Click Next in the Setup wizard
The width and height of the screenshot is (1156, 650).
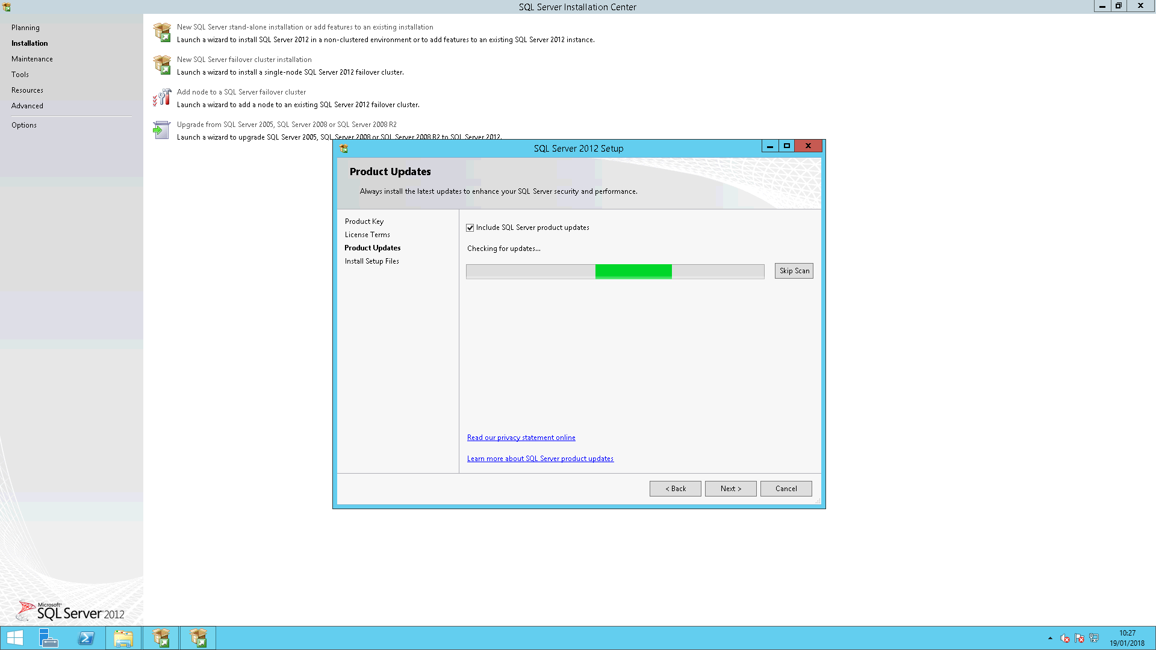(x=731, y=489)
